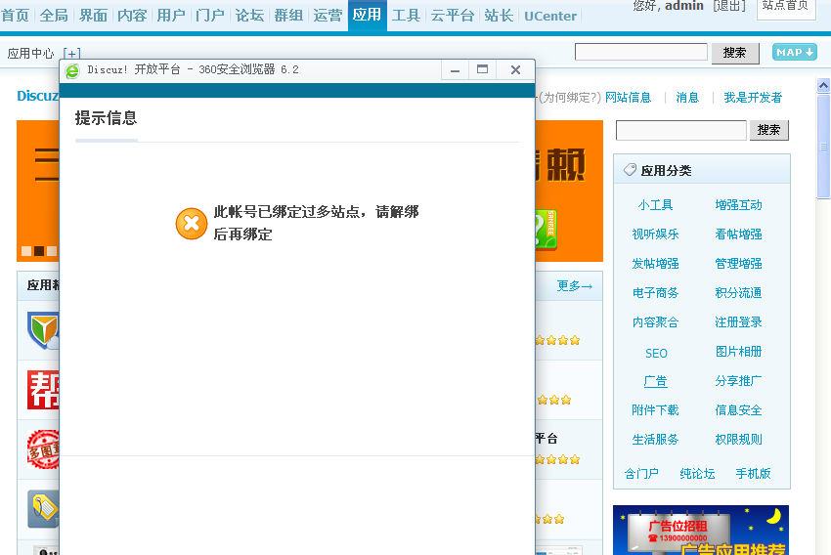Open the 电子商务 category
Screen dimensions: 831x555
[x=656, y=293]
